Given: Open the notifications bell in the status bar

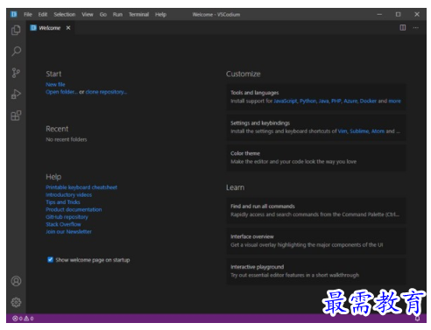Looking at the screenshot, I should [417, 319].
